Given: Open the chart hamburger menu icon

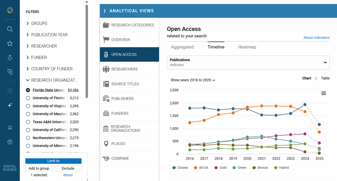Looking at the screenshot, I should coord(324,93).
